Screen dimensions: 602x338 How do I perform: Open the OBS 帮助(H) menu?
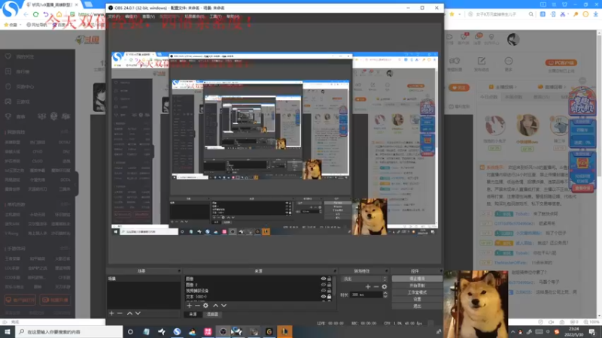coord(233,17)
